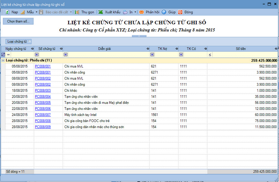279x182 pixels.
Task: Open the PC008/008 voucher link
Action: (43, 121)
